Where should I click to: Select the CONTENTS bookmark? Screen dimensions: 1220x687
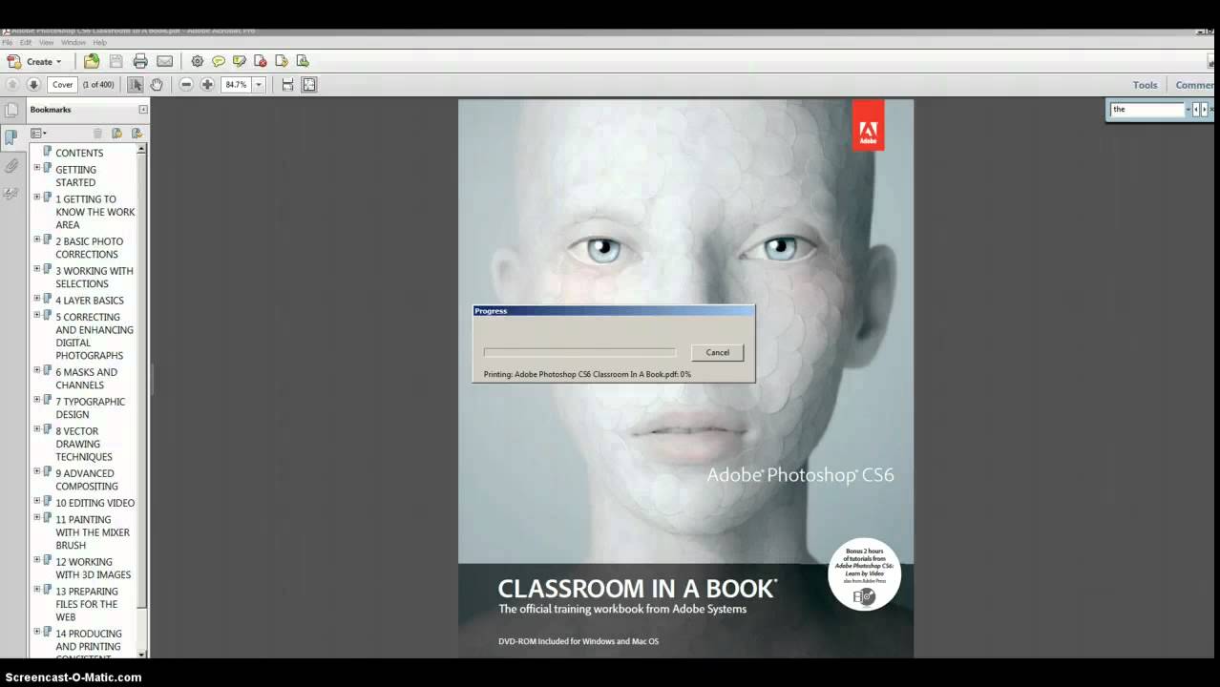click(x=79, y=153)
